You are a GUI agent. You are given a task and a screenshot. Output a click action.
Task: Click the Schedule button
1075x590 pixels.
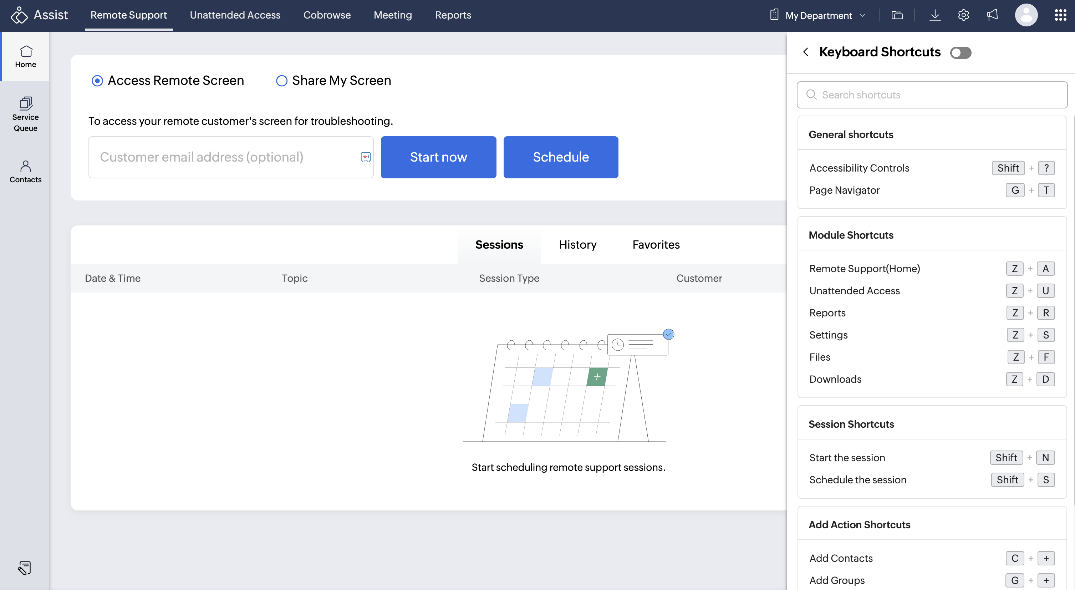click(x=560, y=157)
